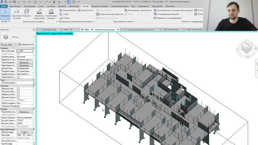Open Комбинации нагрузок load combinations

(51, 14)
